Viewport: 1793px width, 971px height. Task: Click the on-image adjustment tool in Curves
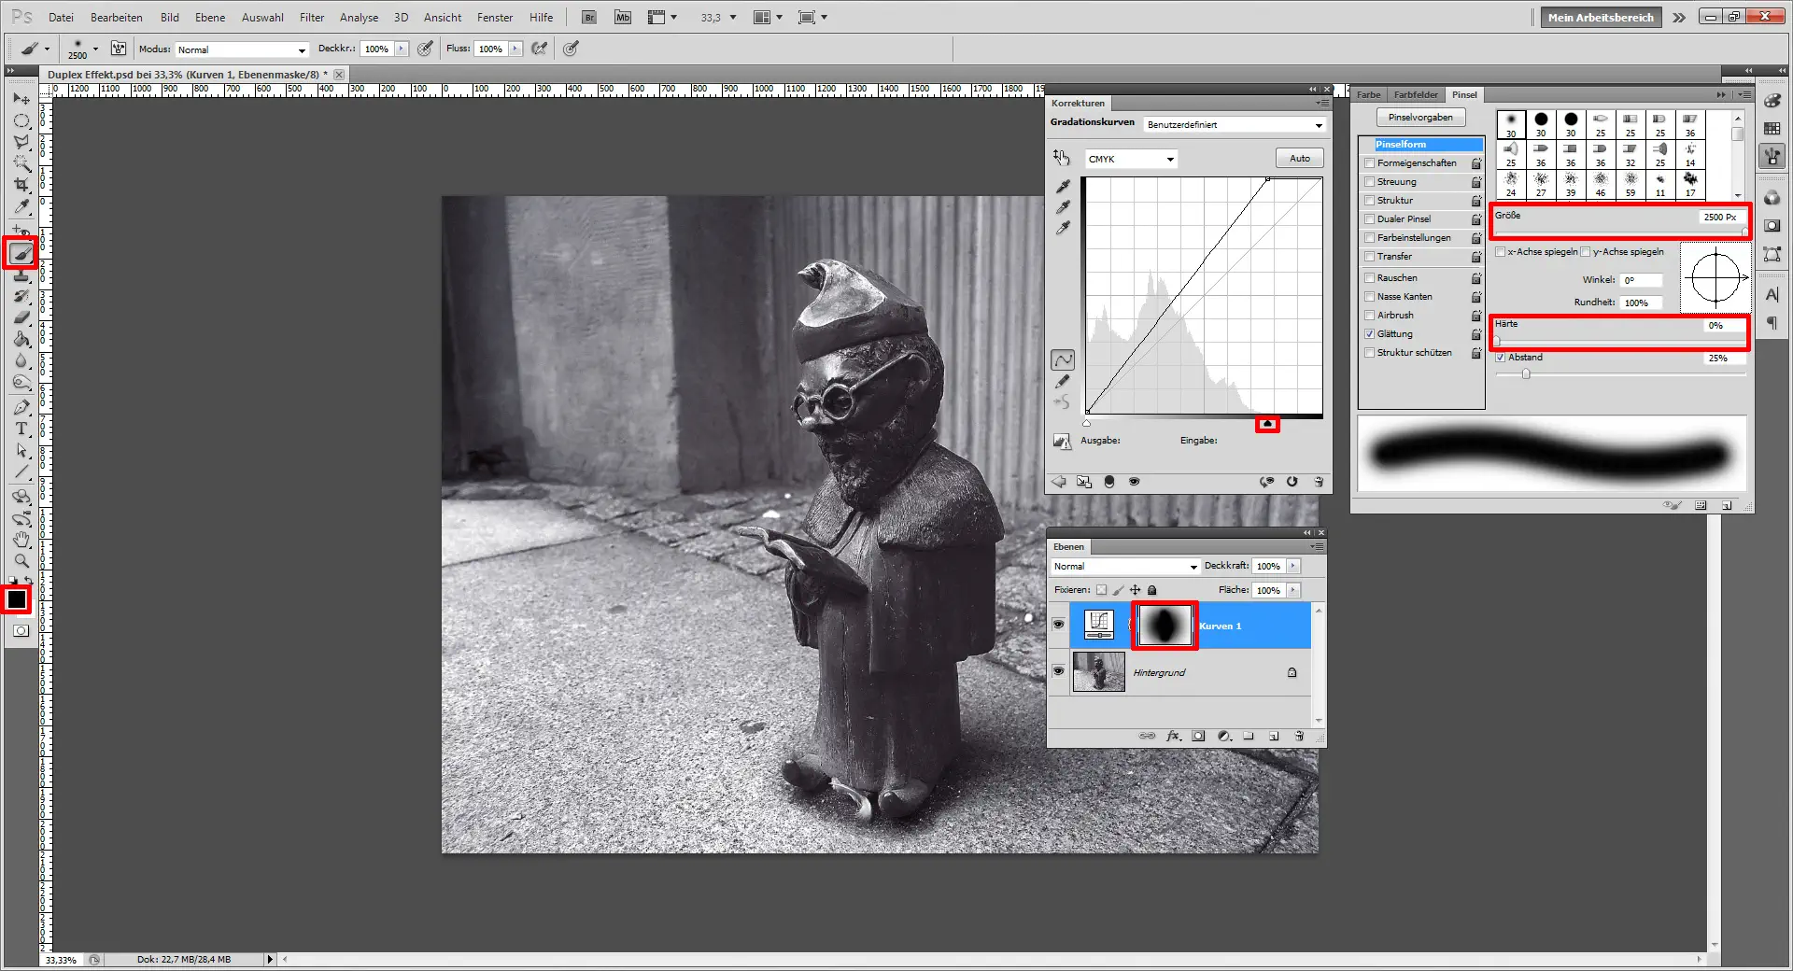(1062, 158)
